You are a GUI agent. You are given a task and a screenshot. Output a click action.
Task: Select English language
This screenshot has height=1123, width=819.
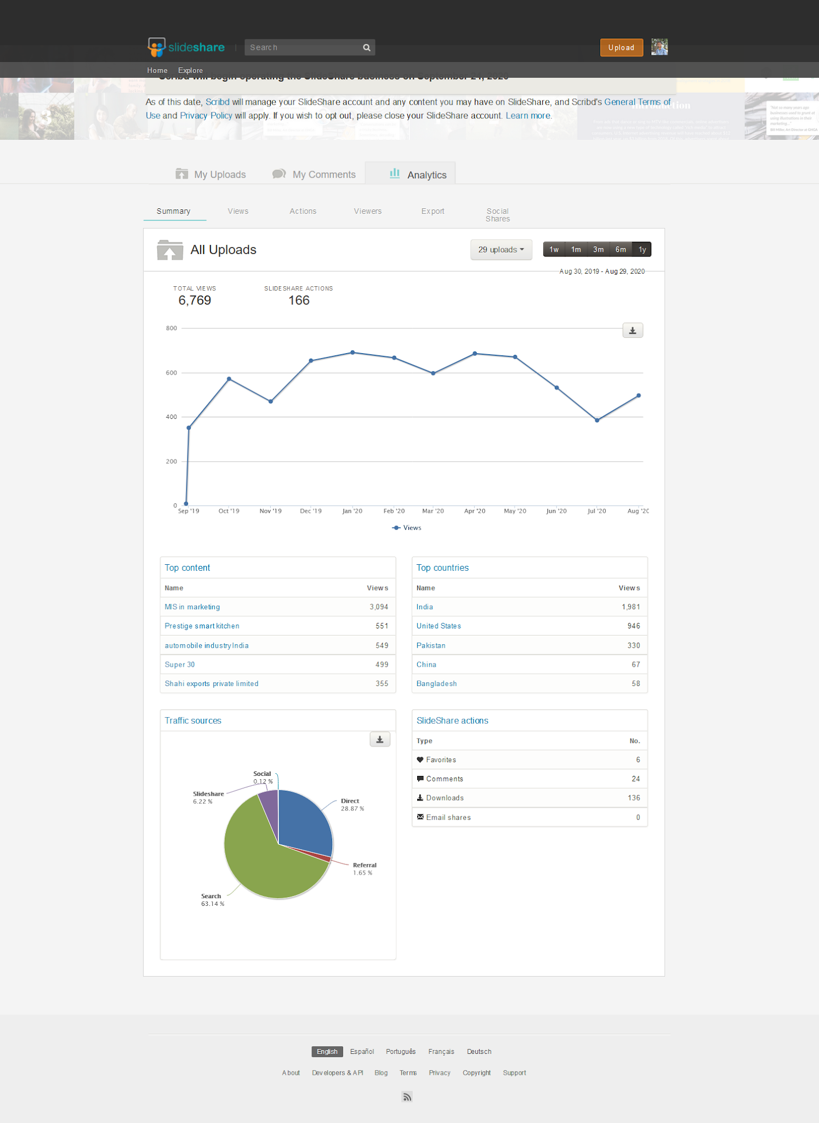pos(327,1052)
